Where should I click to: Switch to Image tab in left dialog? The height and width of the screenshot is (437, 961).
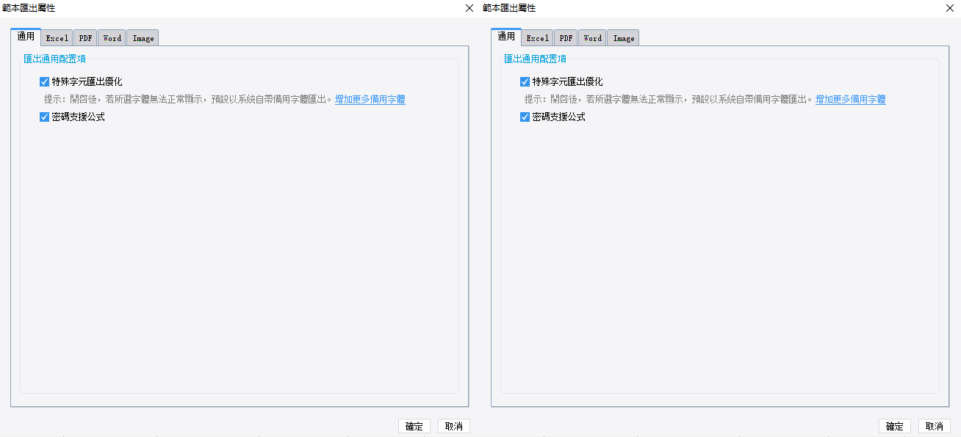click(x=143, y=38)
